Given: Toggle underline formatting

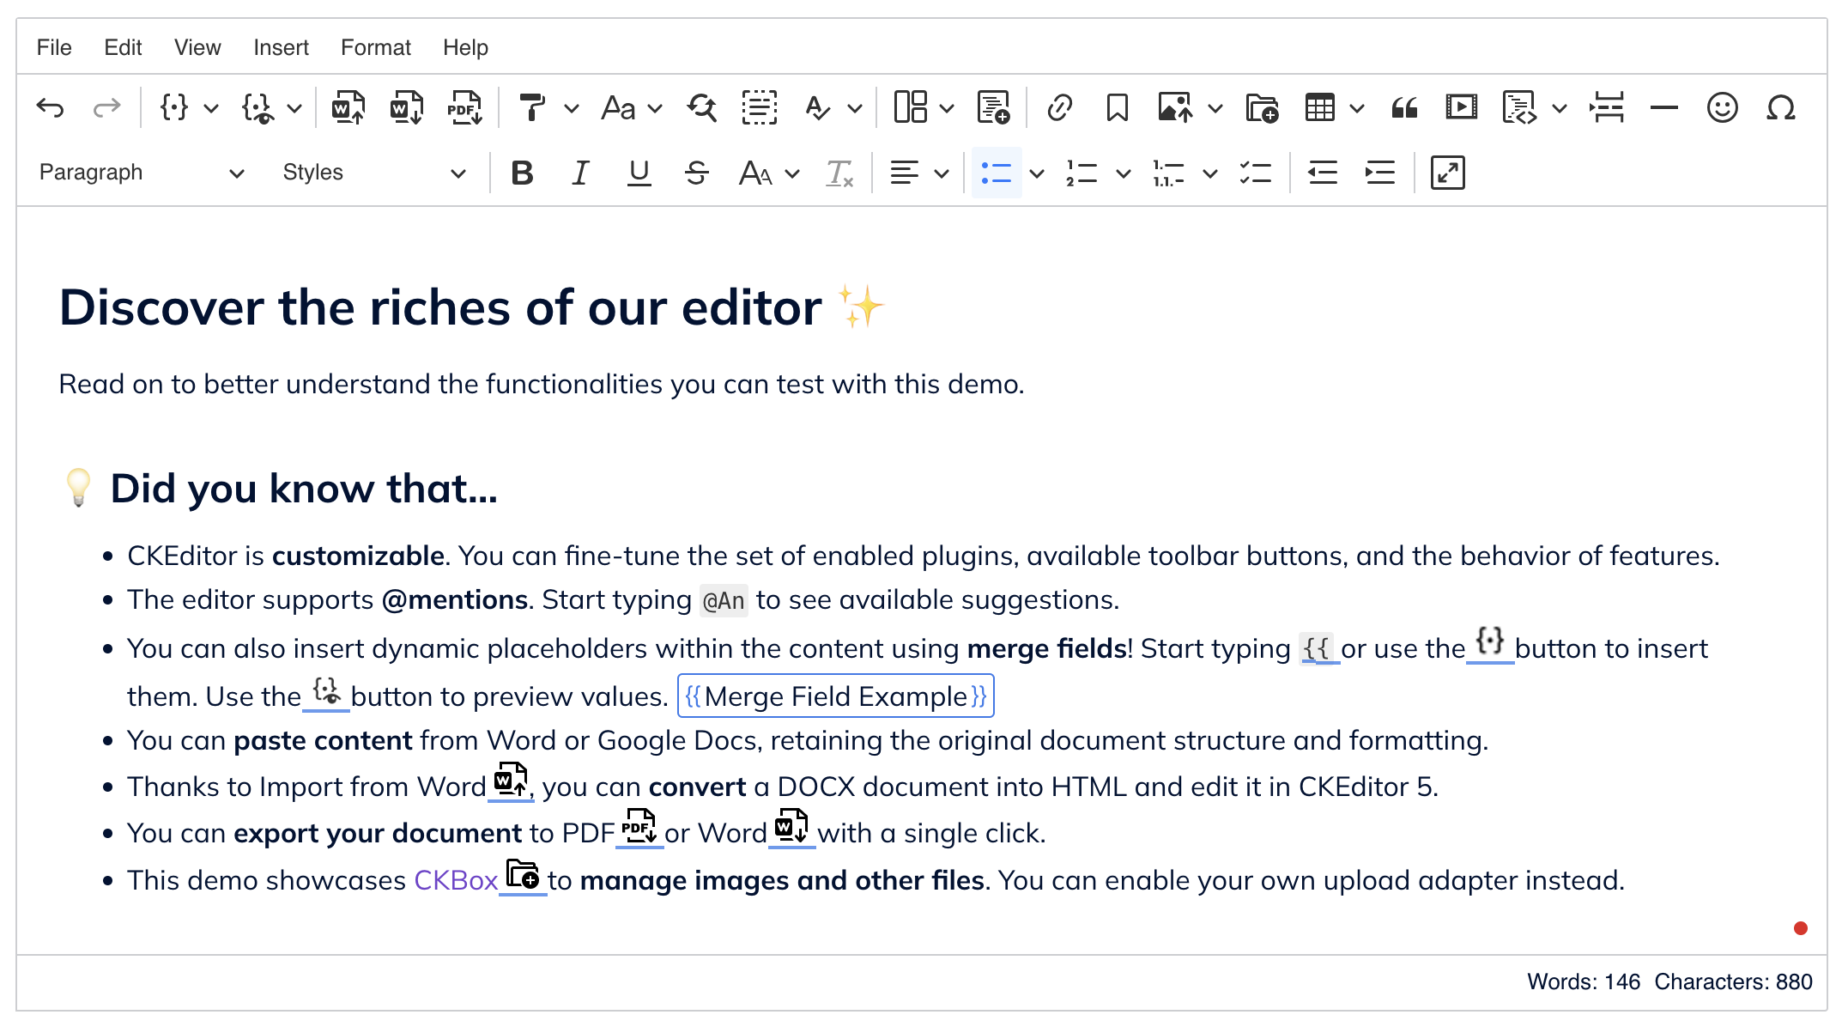Looking at the screenshot, I should (x=639, y=173).
